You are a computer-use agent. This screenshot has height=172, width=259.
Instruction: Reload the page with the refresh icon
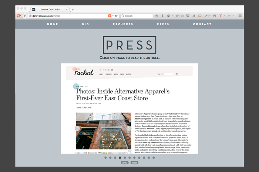pyautogui.click(x=116, y=16)
